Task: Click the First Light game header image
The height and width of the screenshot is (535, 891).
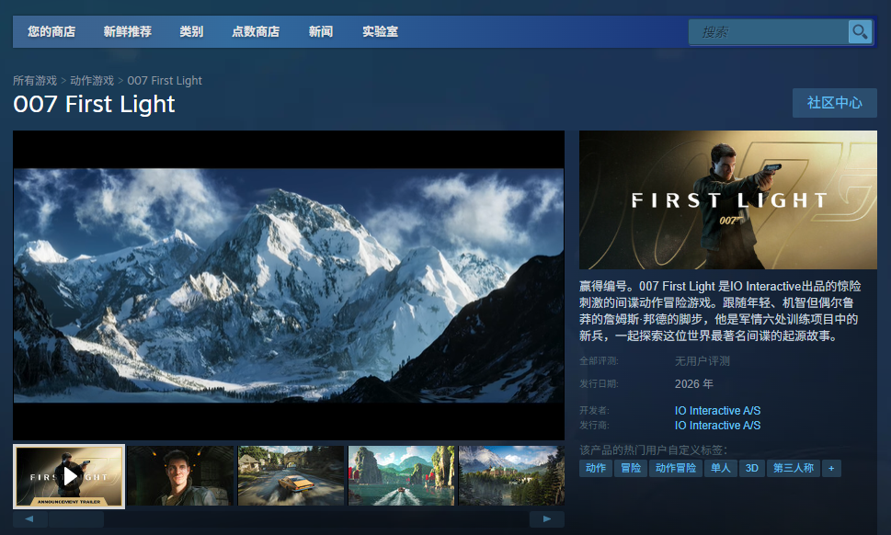Action: [x=728, y=199]
